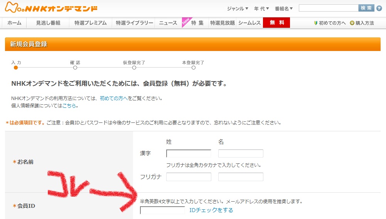Focus the フリガナ 名 input field
The image size is (386, 219).
[x=241, y=177]
